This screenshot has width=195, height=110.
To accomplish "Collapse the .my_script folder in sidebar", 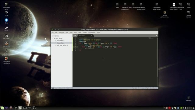I will coord(53,38).
